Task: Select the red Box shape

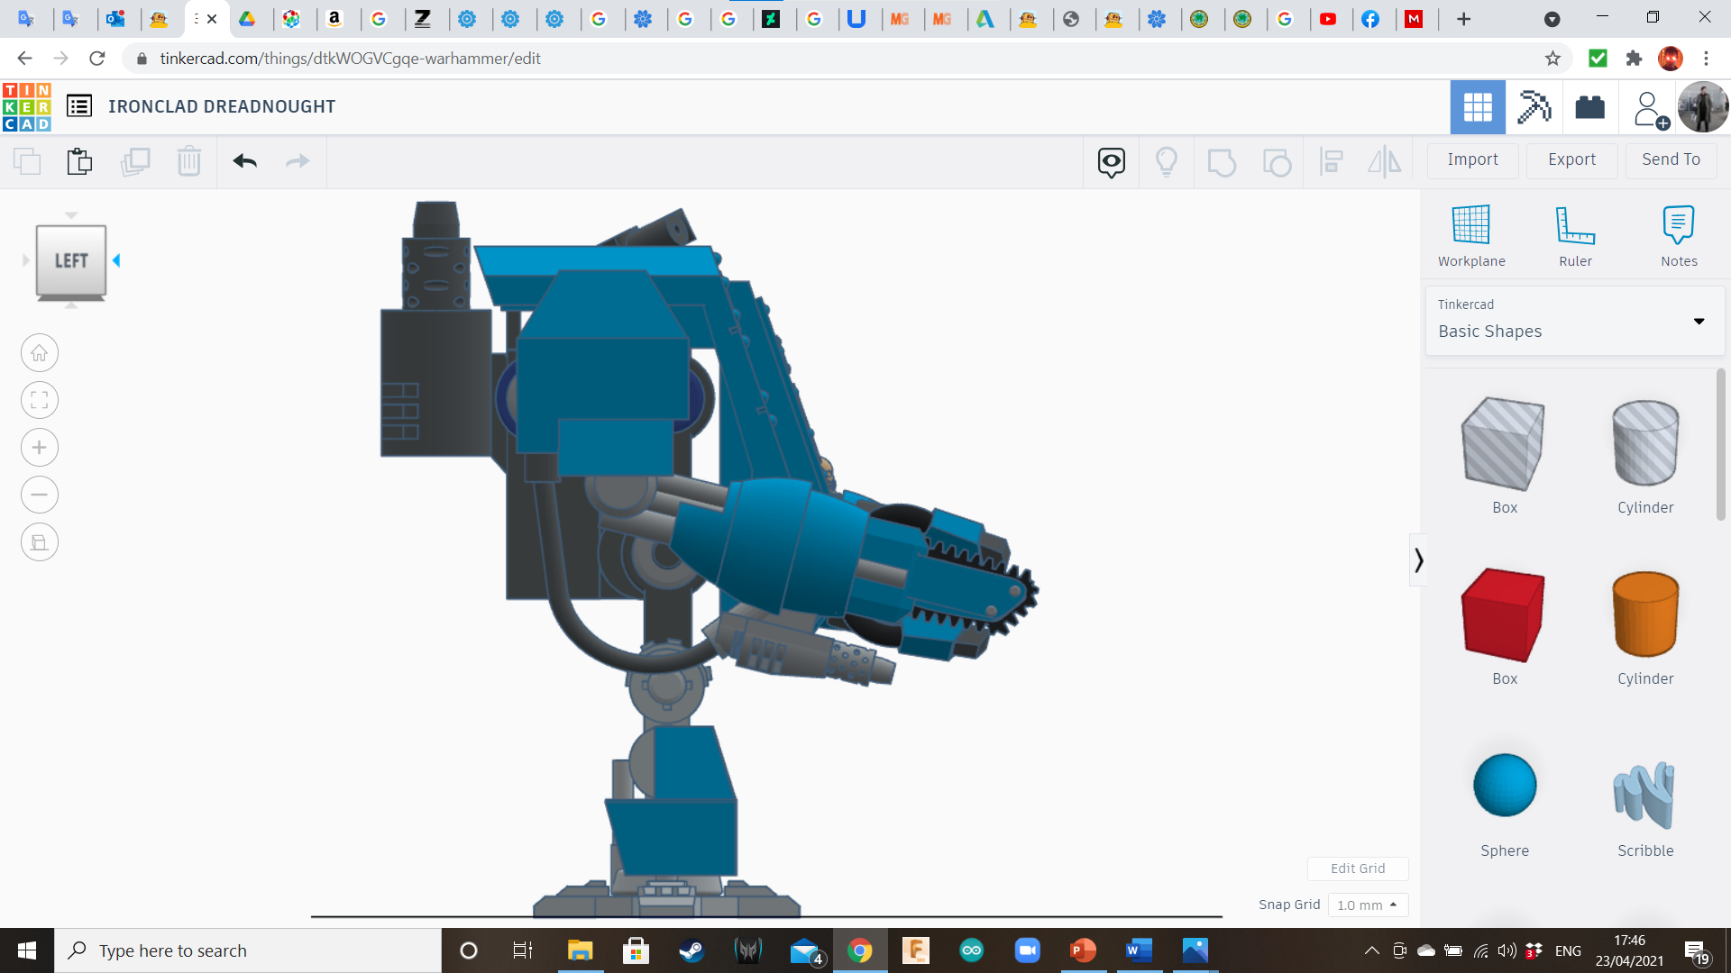Action: pyautogui.click(x=1504, y=615)
